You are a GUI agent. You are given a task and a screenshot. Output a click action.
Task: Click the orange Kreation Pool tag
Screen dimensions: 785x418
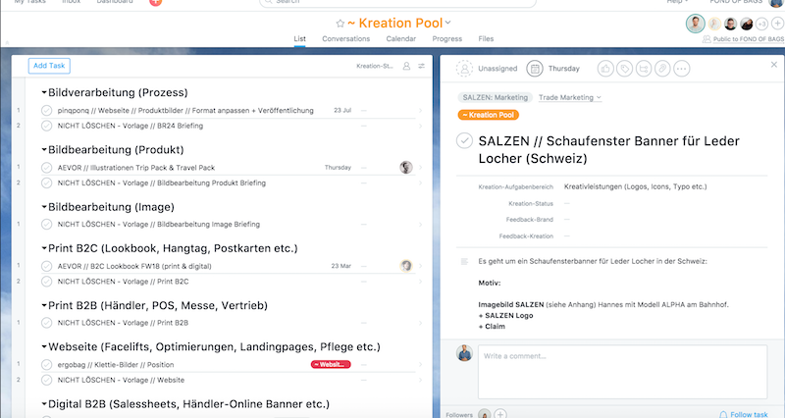488,115
